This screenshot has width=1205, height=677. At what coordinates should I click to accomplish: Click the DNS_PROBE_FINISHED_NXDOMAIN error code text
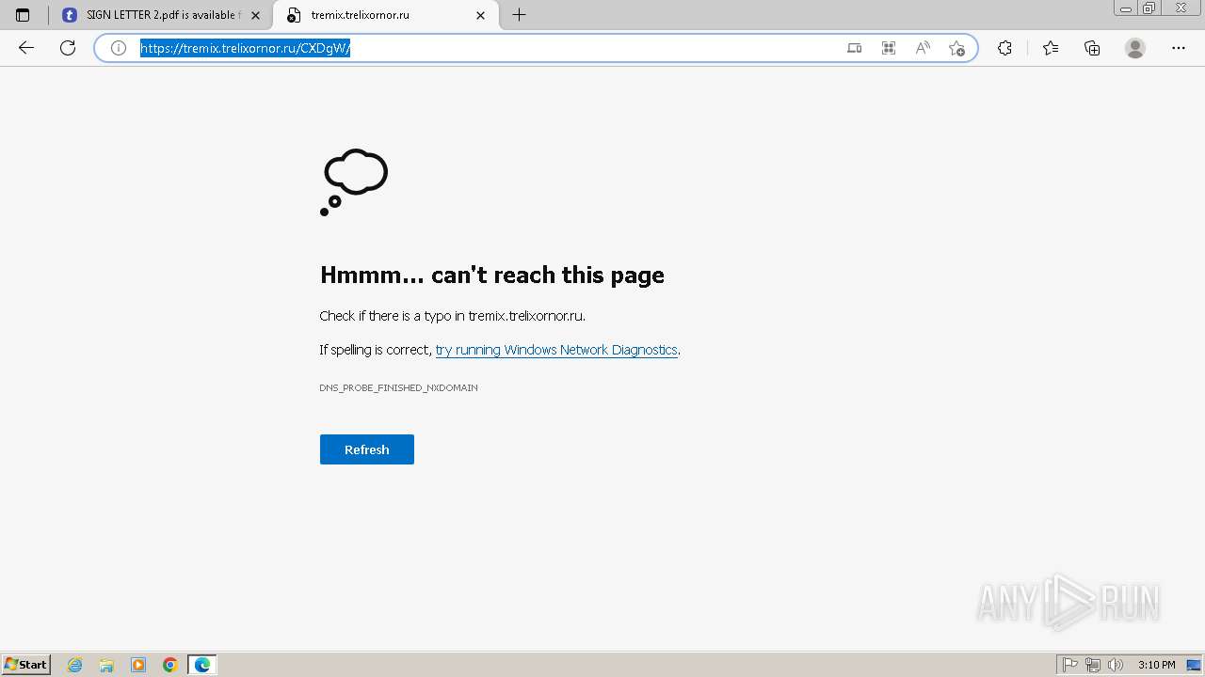[x=398, y=387]
